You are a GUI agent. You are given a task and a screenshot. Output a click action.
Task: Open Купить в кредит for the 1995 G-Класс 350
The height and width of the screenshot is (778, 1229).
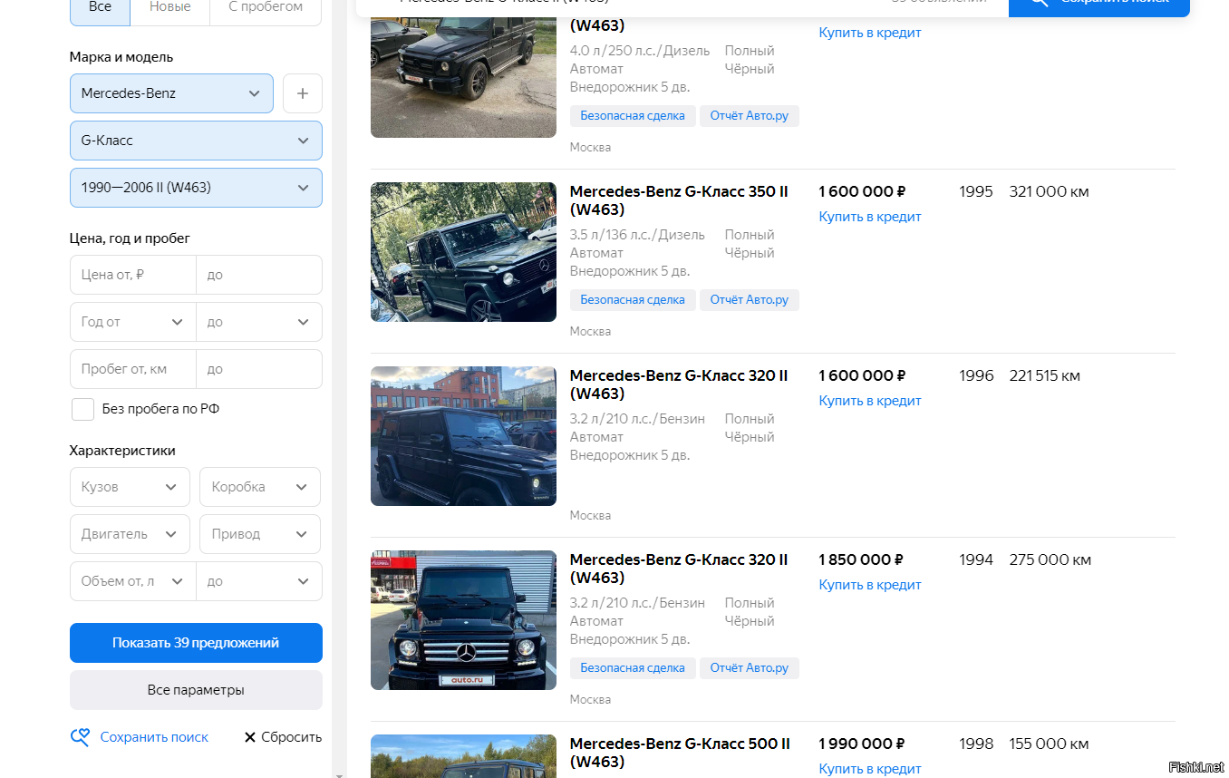point(869,217)
